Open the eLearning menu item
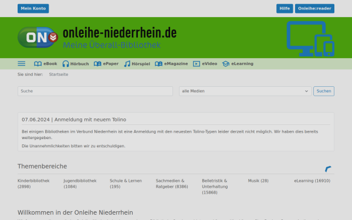The width and height of the screenshot is (352, 220). (x=238, y=64)
